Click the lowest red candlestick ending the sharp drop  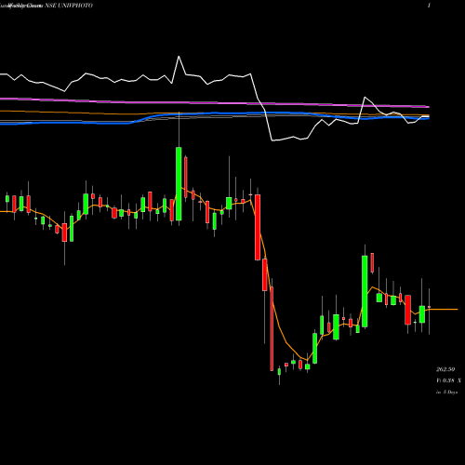point(272,328)
